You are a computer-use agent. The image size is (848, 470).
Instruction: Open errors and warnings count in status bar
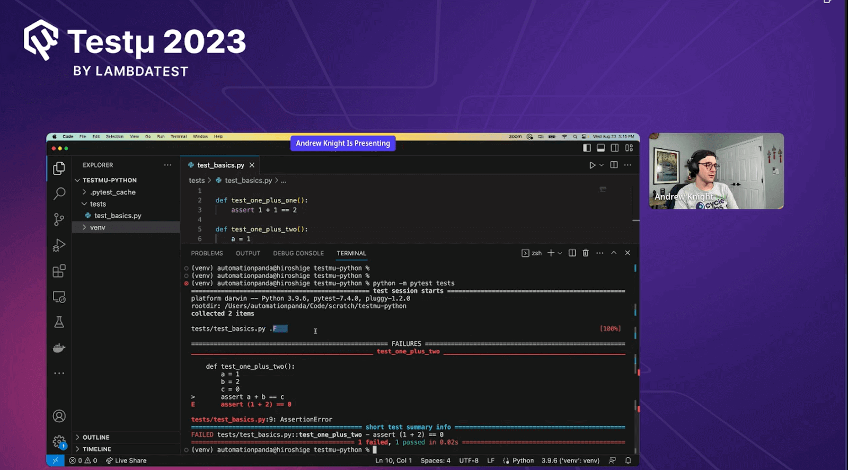[x=83, y=460]
